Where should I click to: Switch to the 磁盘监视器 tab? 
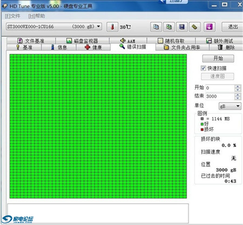[x=82, y=41]
